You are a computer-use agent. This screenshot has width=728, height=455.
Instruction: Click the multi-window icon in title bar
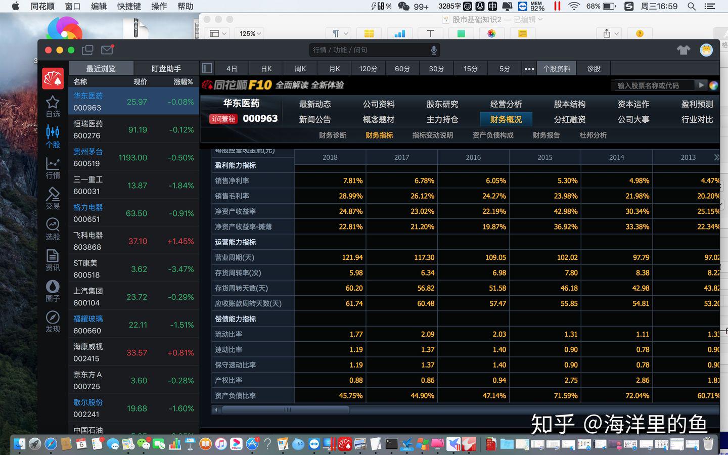coord(87,50)
